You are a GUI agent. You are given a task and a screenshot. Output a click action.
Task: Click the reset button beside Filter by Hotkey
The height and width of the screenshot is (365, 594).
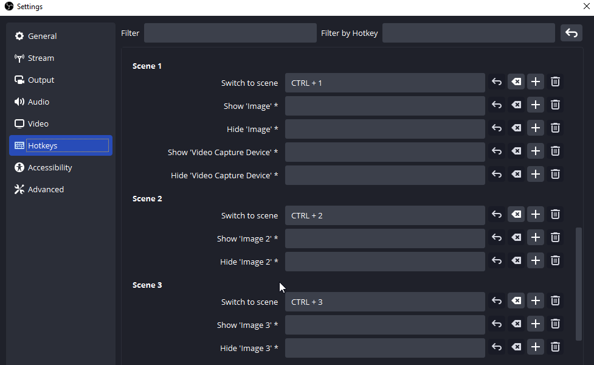572,33
